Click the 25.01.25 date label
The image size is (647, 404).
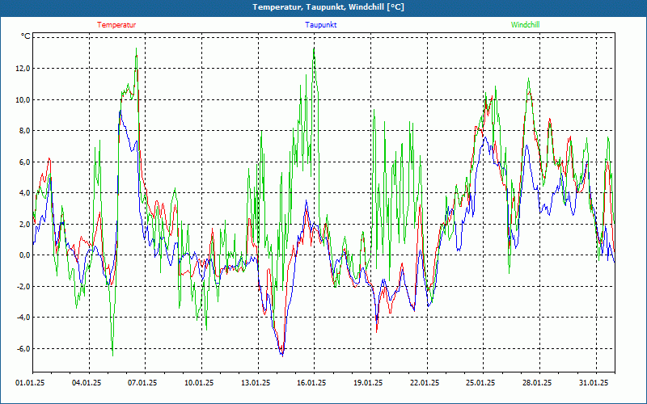(481, 383)
